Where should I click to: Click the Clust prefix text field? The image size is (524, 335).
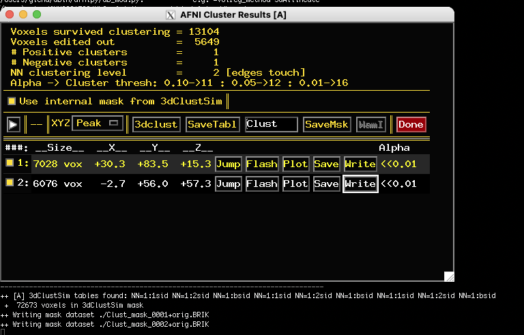[x=272, y=124]
